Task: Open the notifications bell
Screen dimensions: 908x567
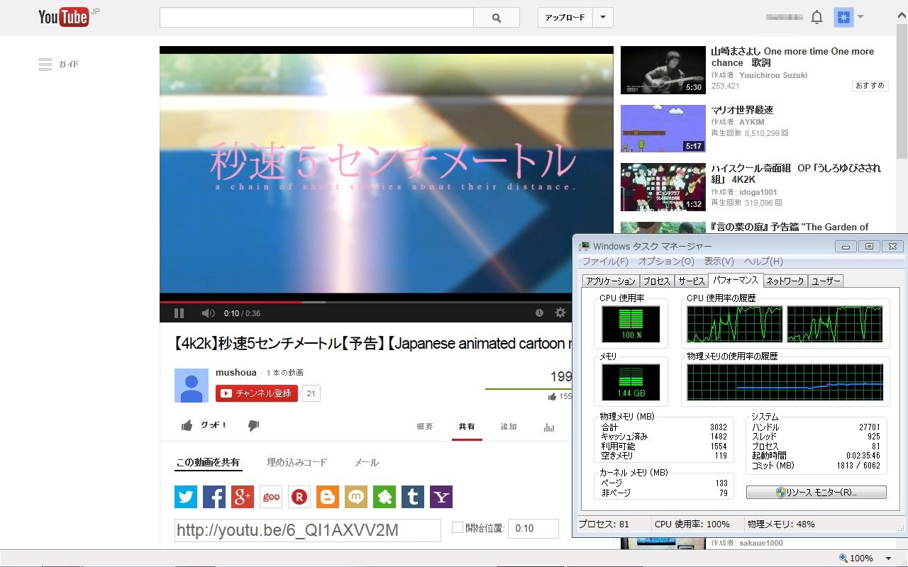Action: [816, 17]
